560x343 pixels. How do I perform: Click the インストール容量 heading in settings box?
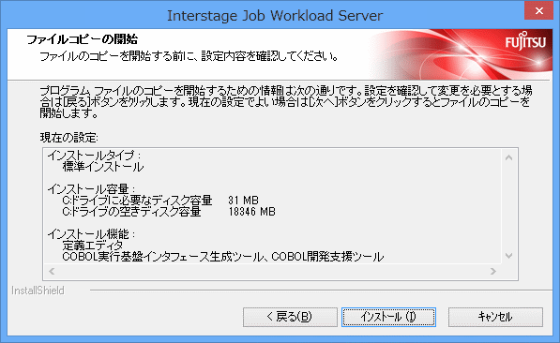(91, 188)
